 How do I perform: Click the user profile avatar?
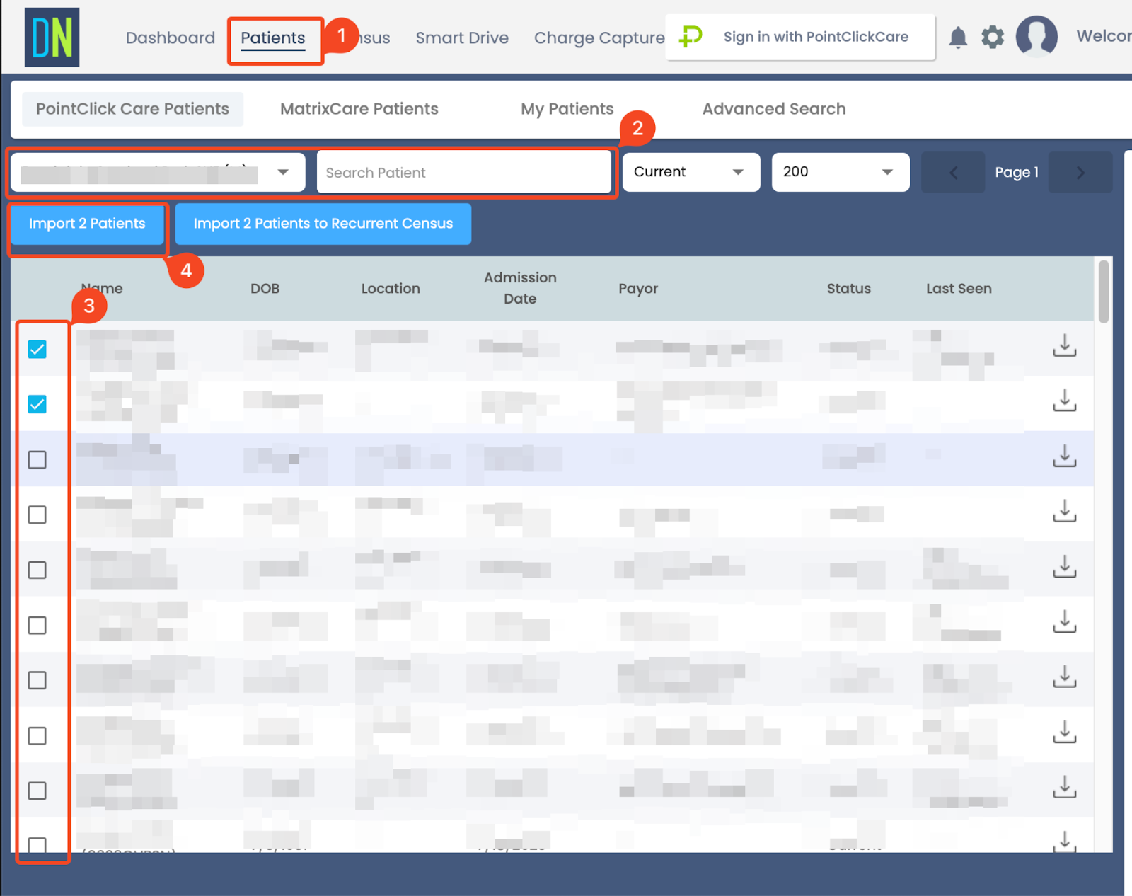(1035, 37)
